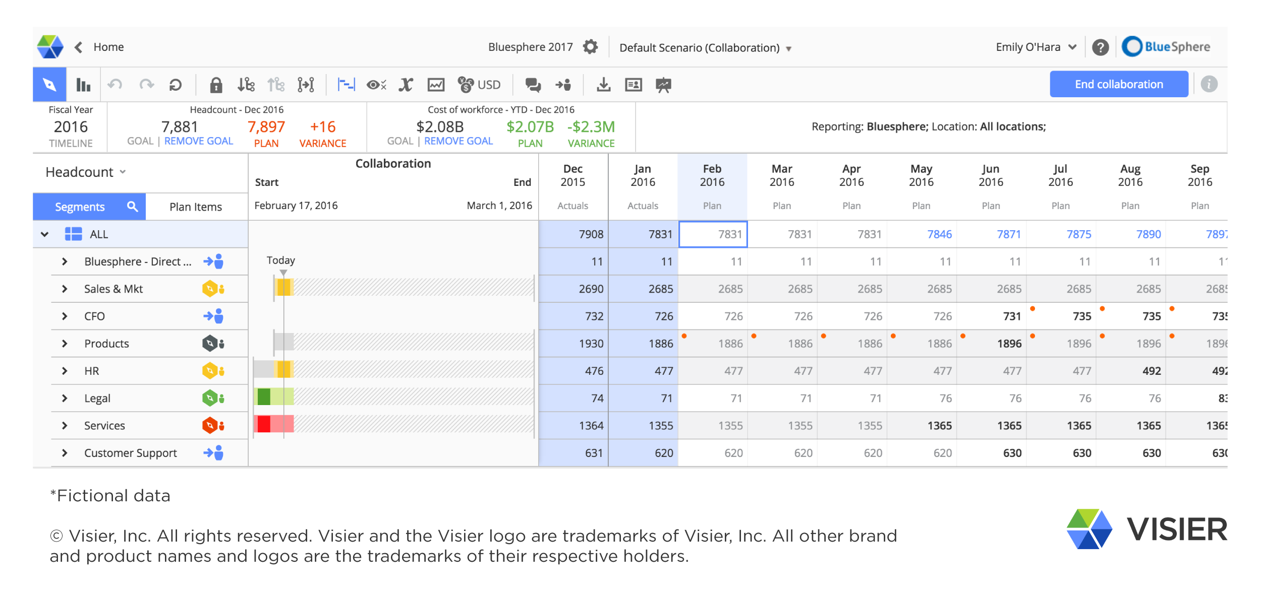Click End collaboration button

tap(1119, 84)
